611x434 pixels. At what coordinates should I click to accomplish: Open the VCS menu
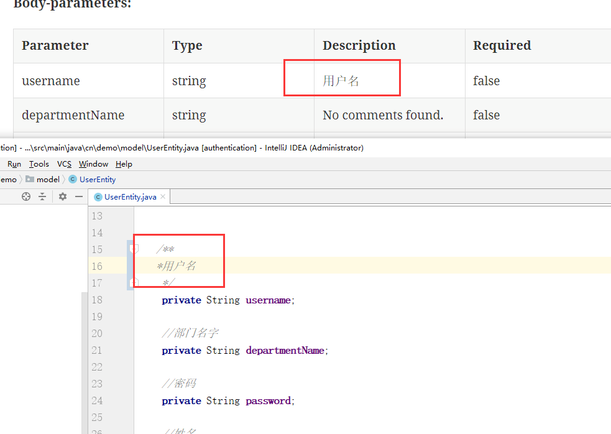[x=64, y=164]
